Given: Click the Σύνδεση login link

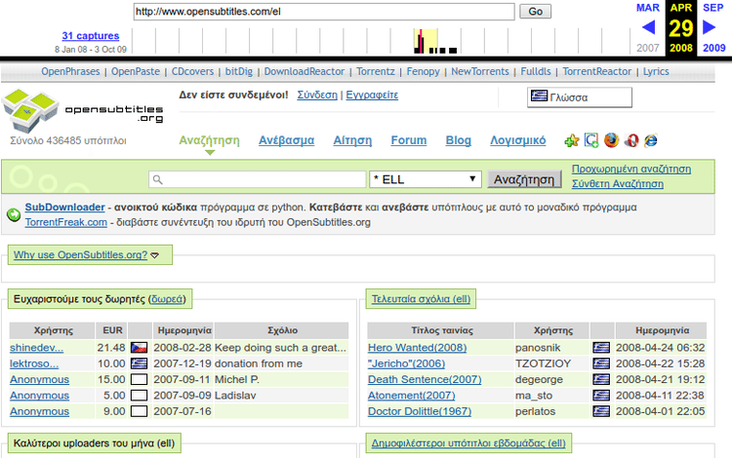Looking at the screenshot, I should (x=317, y=95).
